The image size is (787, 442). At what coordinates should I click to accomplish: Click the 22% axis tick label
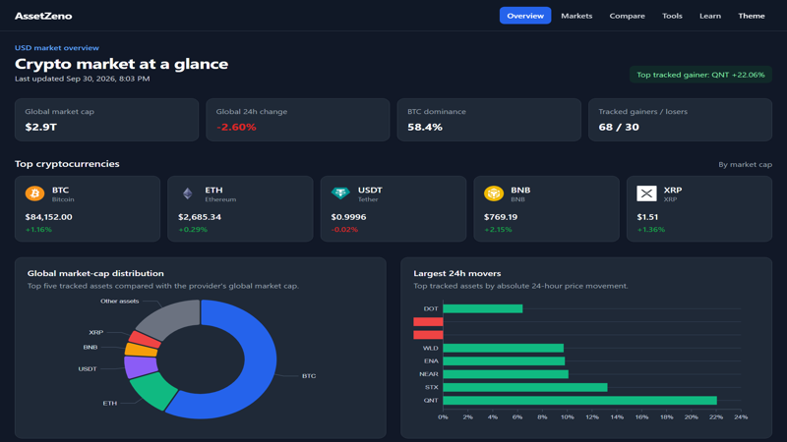click(716, 416)
